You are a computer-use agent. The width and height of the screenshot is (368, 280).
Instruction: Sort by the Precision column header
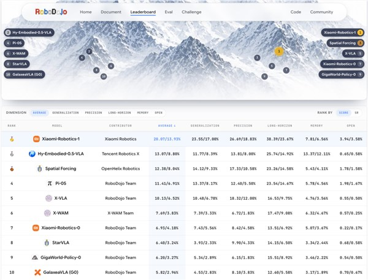click(243, 126)
